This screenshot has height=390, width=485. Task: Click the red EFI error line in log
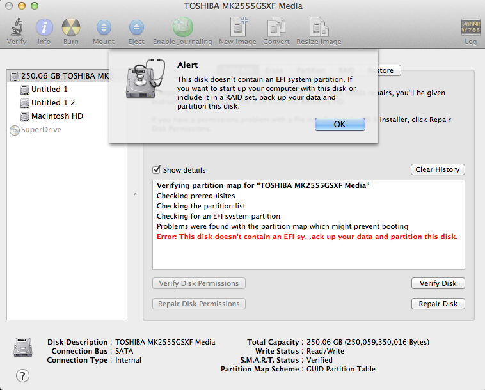[x=307, y=237]
